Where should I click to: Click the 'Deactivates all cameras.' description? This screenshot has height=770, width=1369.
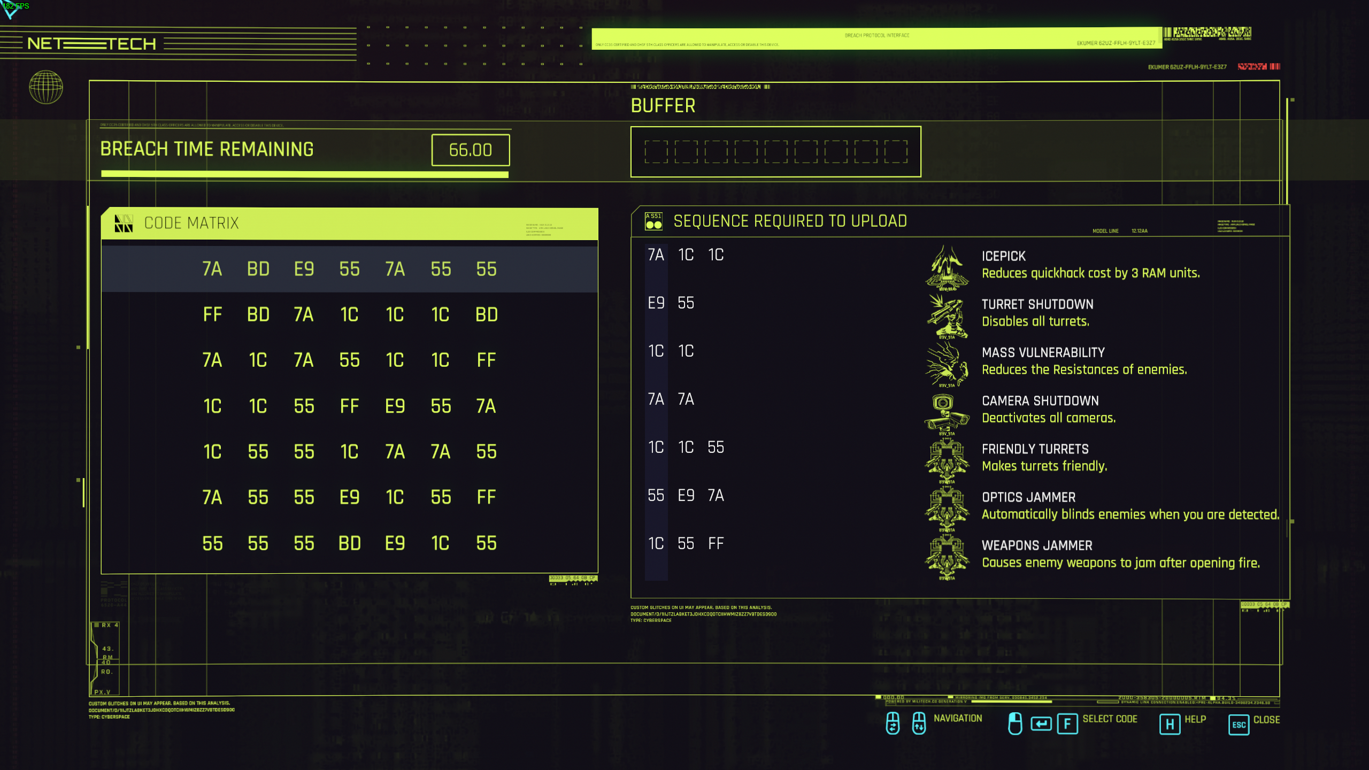coord(1049,418)
